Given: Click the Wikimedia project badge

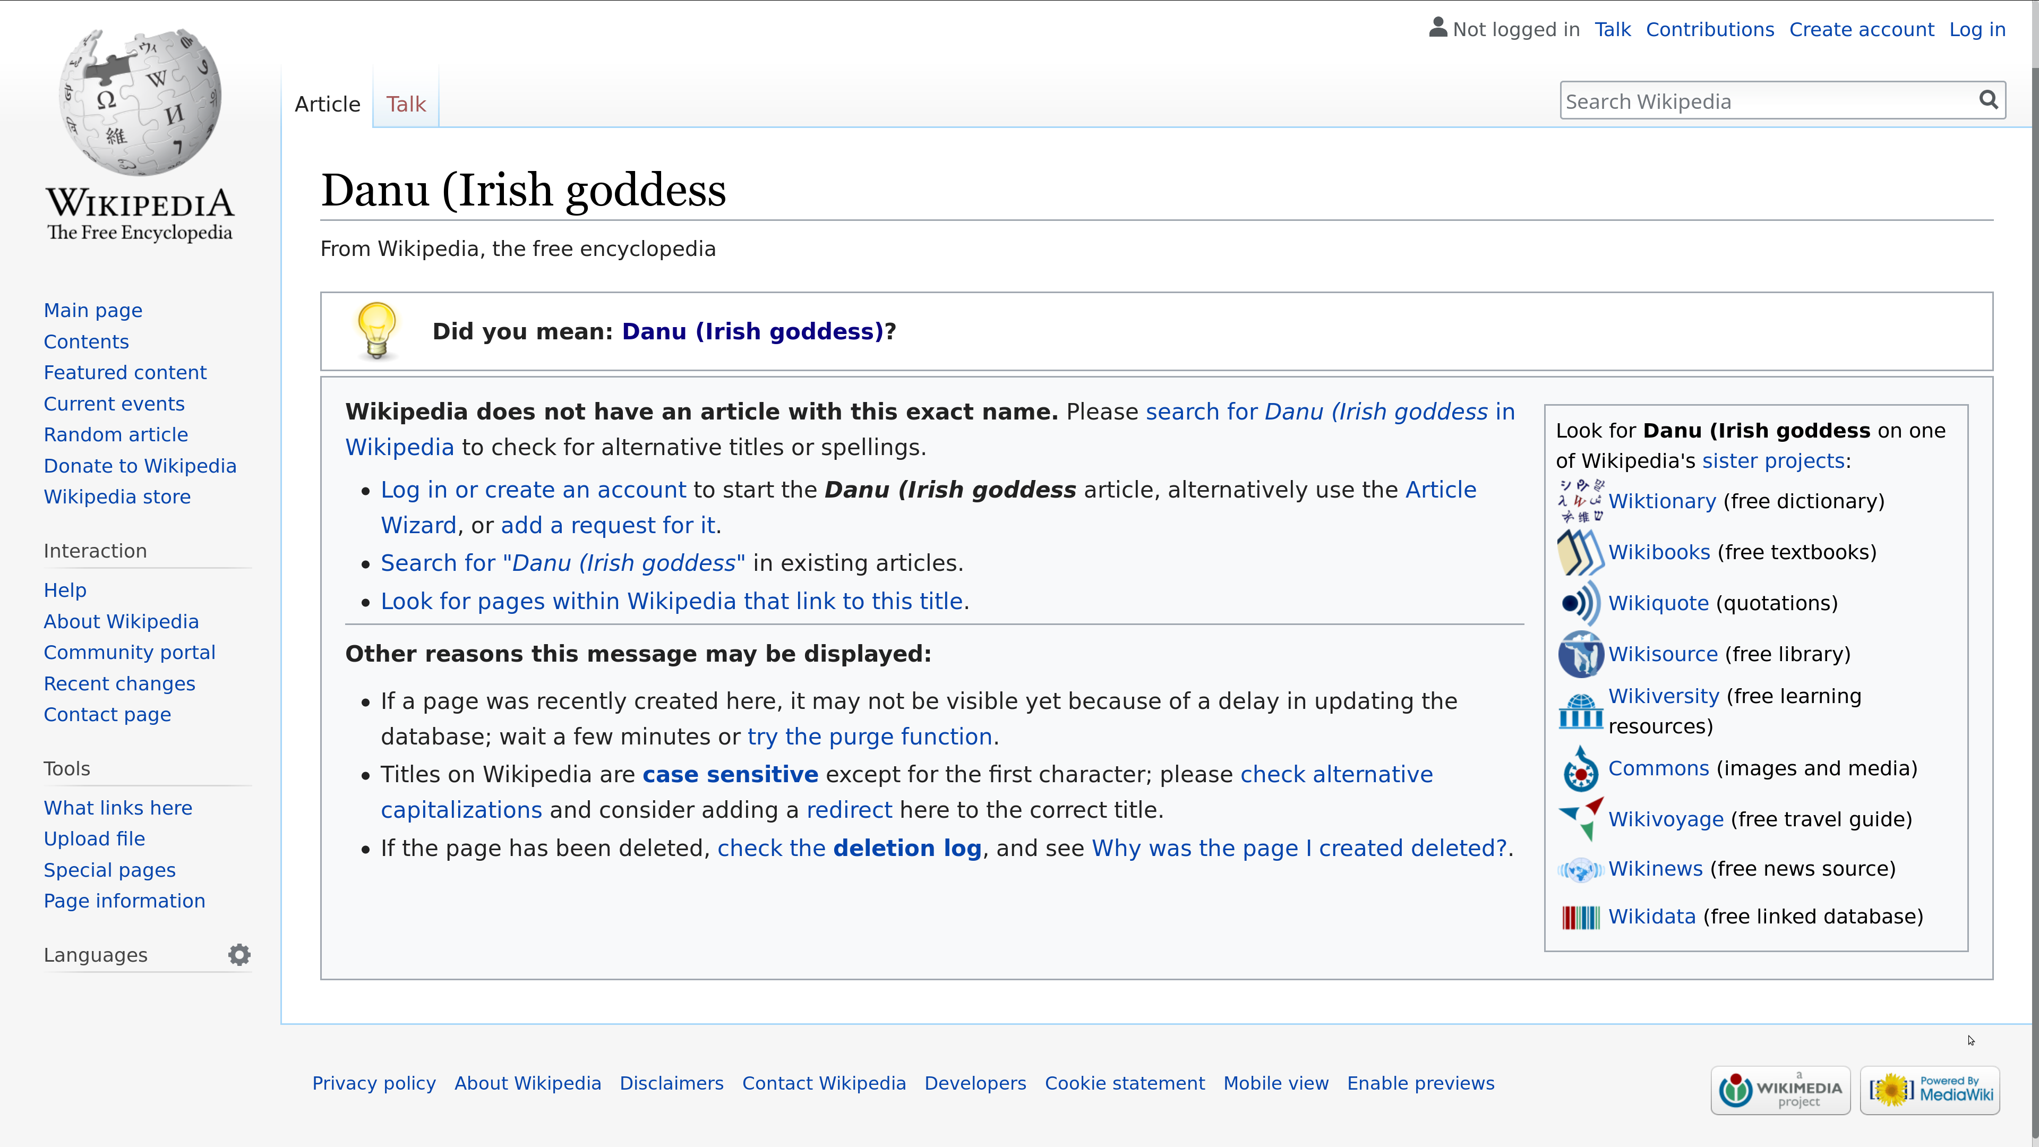Looking at the screenshot, I should [x=1780, y=1091].
